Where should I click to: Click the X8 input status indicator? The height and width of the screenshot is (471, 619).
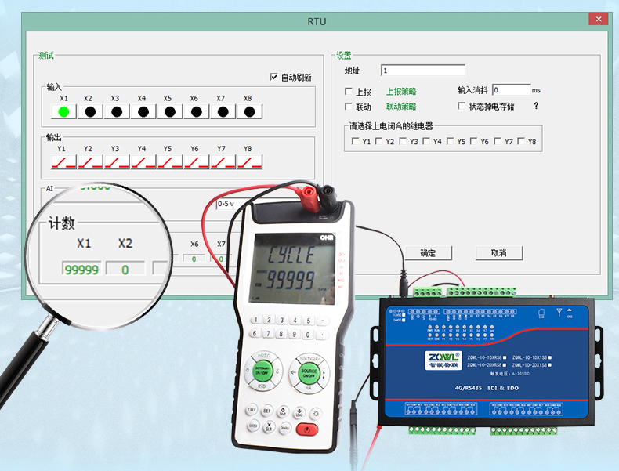(x=248, y=111)
